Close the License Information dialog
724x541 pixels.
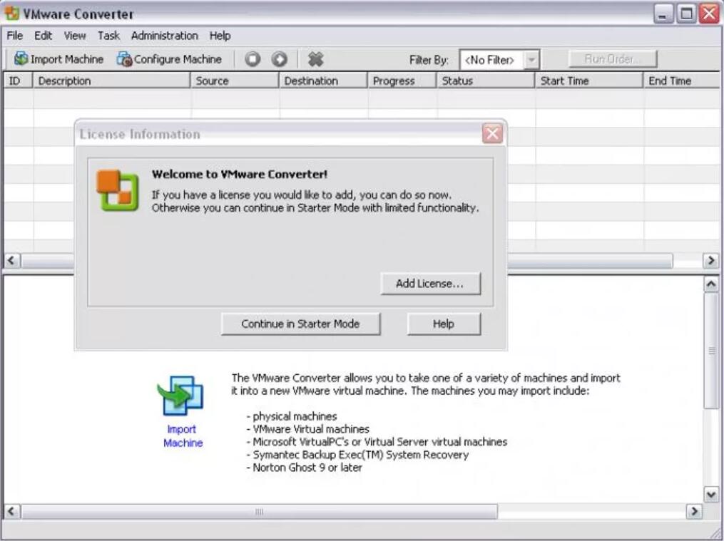pyautogui.click(x=492, y=134)
